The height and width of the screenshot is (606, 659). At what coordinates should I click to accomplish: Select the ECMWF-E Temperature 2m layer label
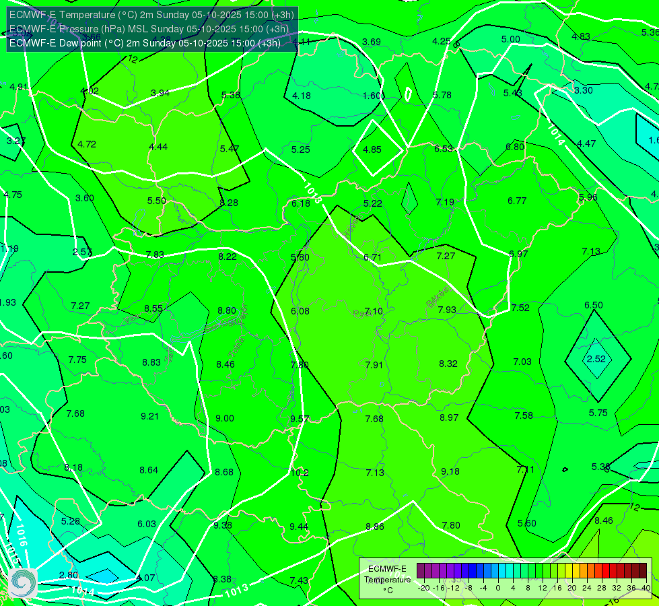coord(151,15)
